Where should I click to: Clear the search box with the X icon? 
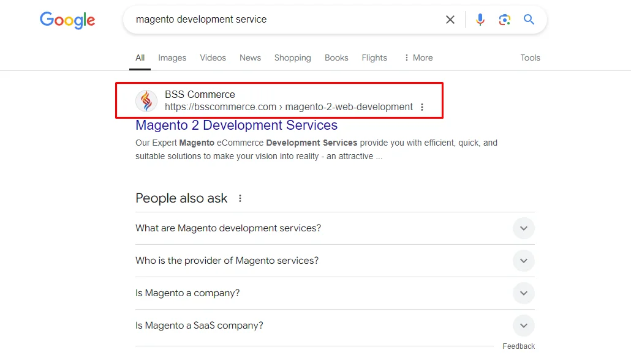click(450, 20)
